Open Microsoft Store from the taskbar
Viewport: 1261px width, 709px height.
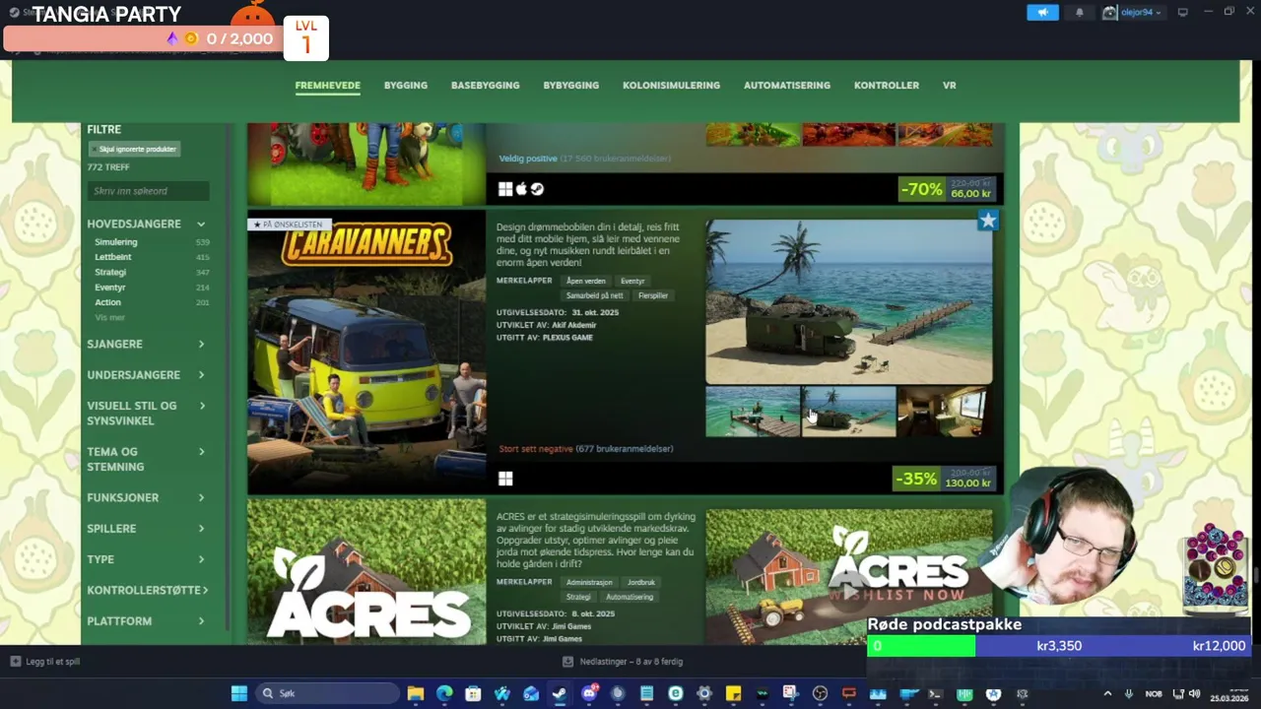coord(473,693)
